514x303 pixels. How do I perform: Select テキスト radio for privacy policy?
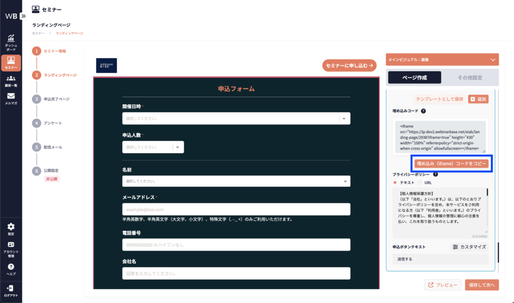395,182
